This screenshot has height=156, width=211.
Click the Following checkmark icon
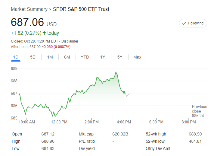coord(184,23)
